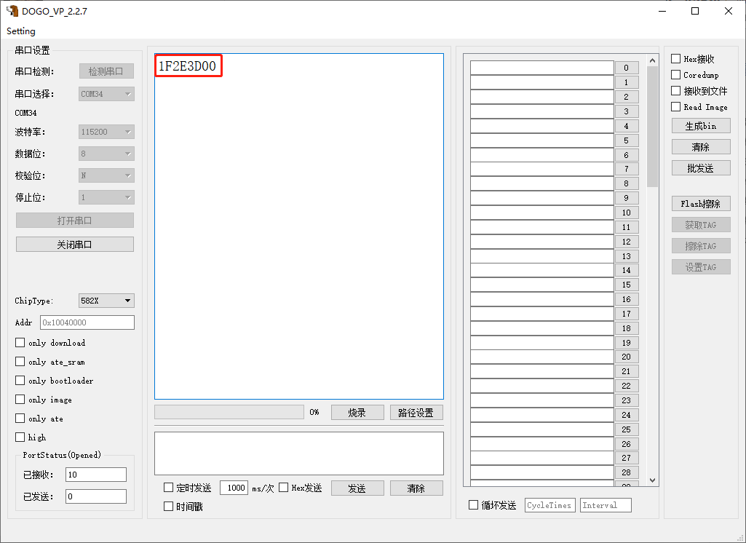This screenshot has height=543, width=746.
Task: Click the batch list scrollbar thumb
Action: point(652,127)
